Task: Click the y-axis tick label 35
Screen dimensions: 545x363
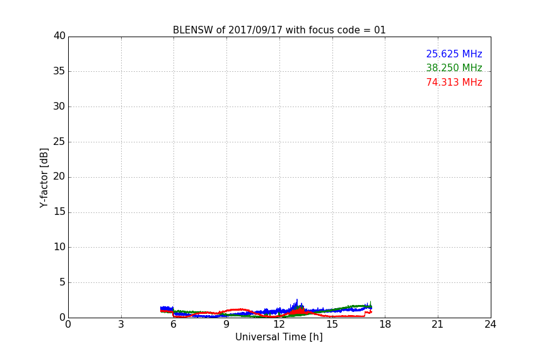Action: [59, 71]
